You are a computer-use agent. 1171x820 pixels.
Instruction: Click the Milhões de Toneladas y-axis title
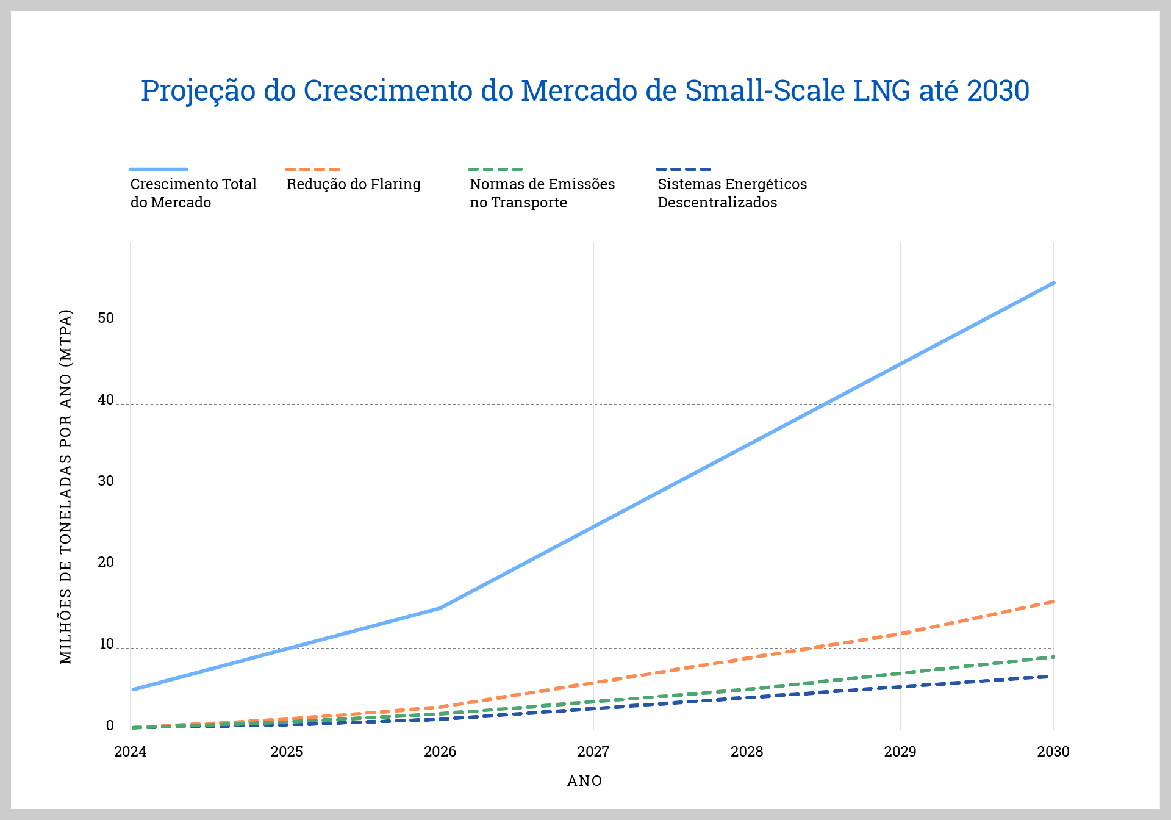click(x=66, y=487)
